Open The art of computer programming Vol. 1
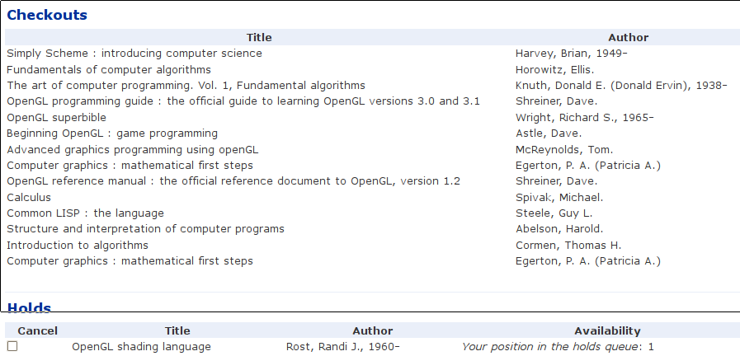Viewport: 740px width, 356px height. coord(186,86)
